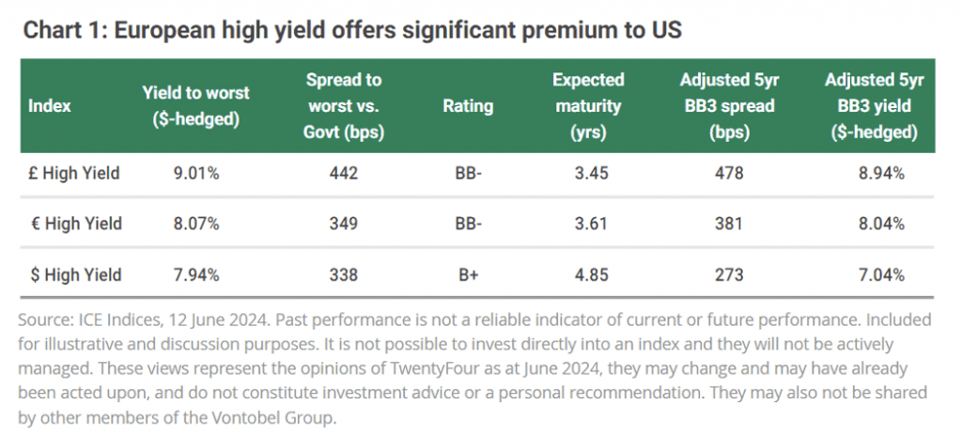The width and height of the screenshot is (962, 436).
Task: Select the £ High Yield row label
Action: (75, 173)
